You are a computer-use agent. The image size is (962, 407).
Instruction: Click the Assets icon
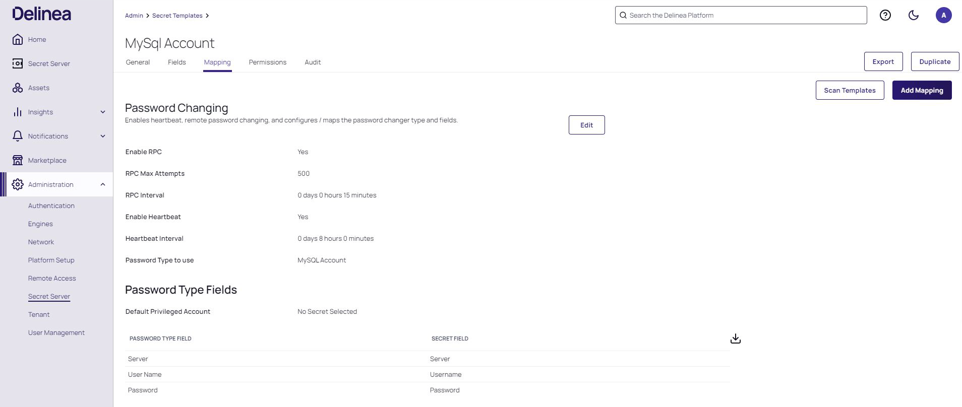coord(18,88)
